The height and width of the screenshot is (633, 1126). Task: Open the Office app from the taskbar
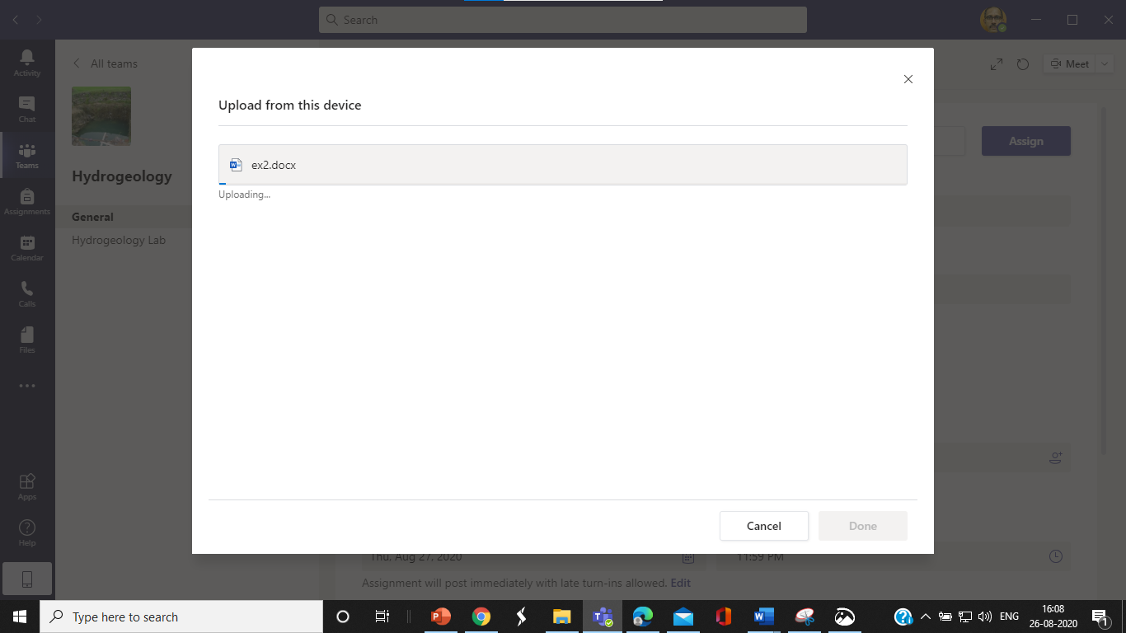[723, 617]
